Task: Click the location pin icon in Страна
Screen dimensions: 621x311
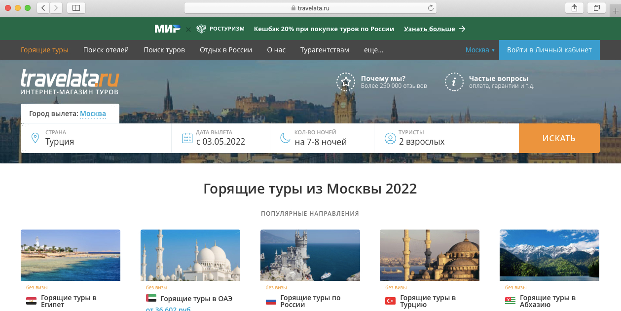Action: tap(35, 138)
